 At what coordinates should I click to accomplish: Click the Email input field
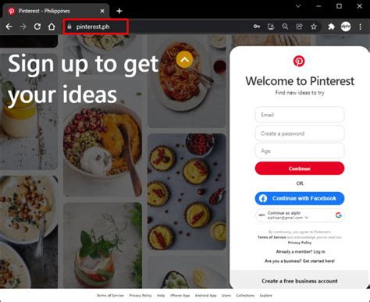click(x=300, y=115)
